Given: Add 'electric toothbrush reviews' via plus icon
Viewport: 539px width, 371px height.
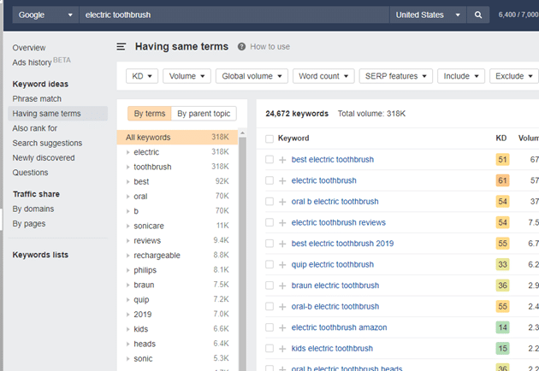Looking at the screenshot, I should [282, 222].
